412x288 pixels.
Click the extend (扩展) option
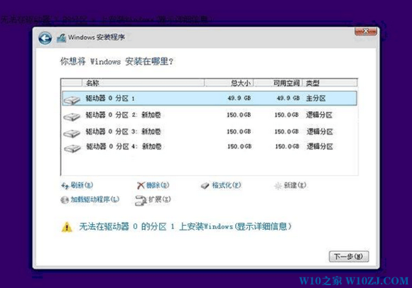click(x=153, y=200)
